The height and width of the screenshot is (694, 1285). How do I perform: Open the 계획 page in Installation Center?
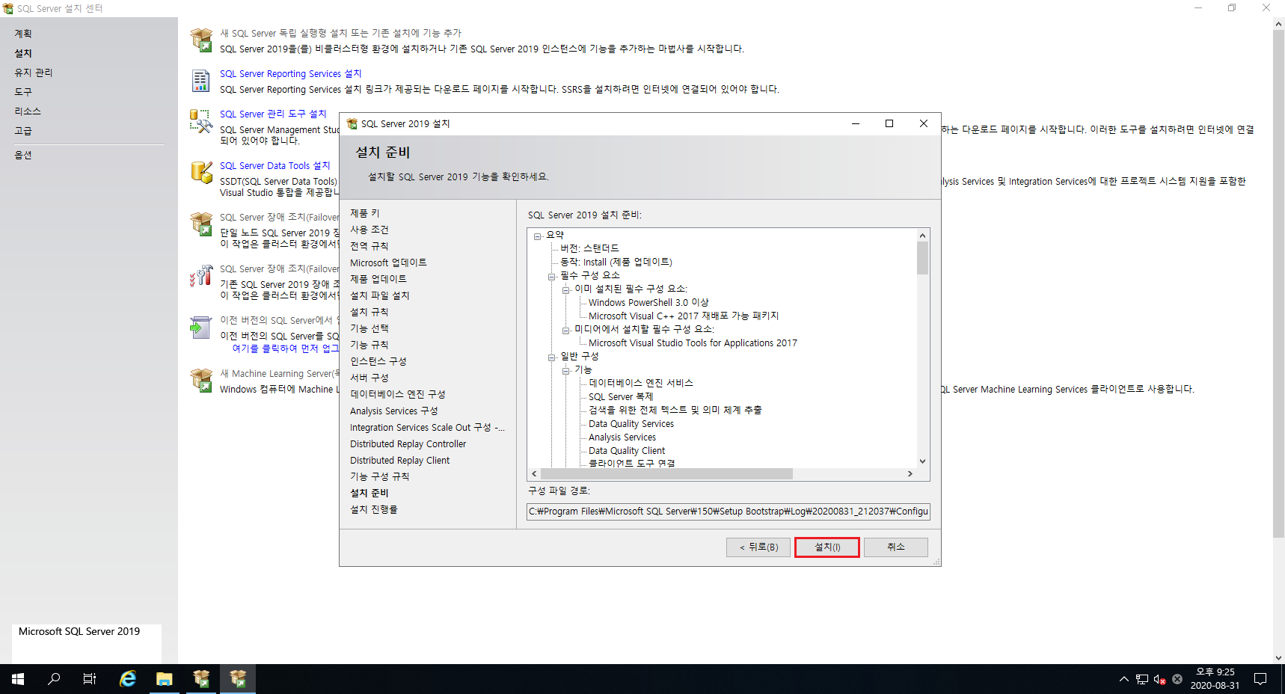23,34
